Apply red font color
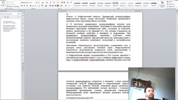The image size is (178, 100). pyautogui.click(x=46, y=6)
